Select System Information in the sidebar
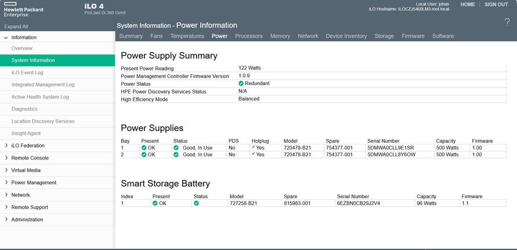Screen dimensions: 517x250 click(x=58, y=60)
